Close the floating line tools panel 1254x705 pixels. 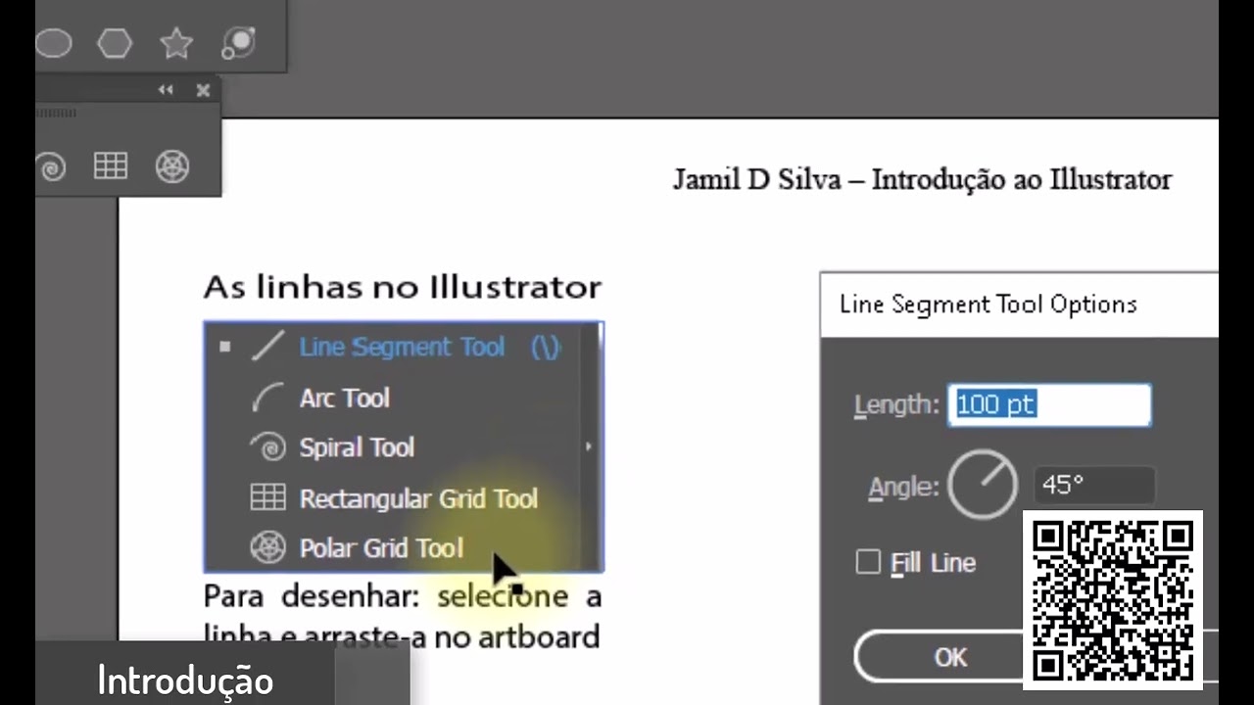(x=203, y=90)
